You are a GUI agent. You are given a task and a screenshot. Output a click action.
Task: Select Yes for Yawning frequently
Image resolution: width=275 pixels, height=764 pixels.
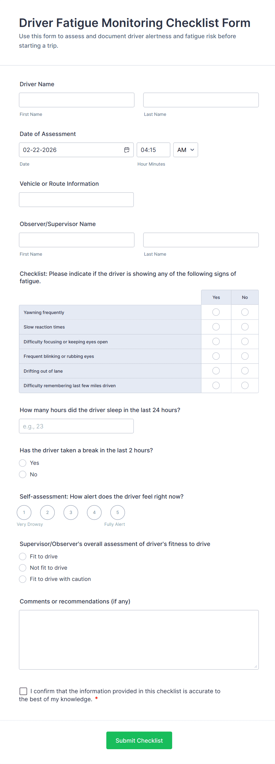[x=216, y=312]
